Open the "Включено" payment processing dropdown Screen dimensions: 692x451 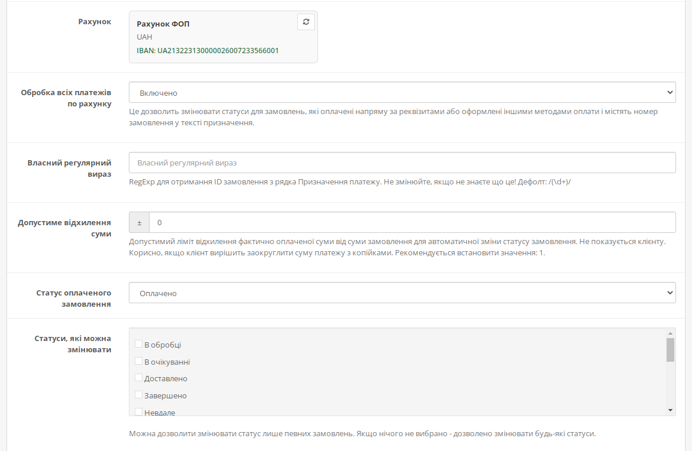click(402, 93)
